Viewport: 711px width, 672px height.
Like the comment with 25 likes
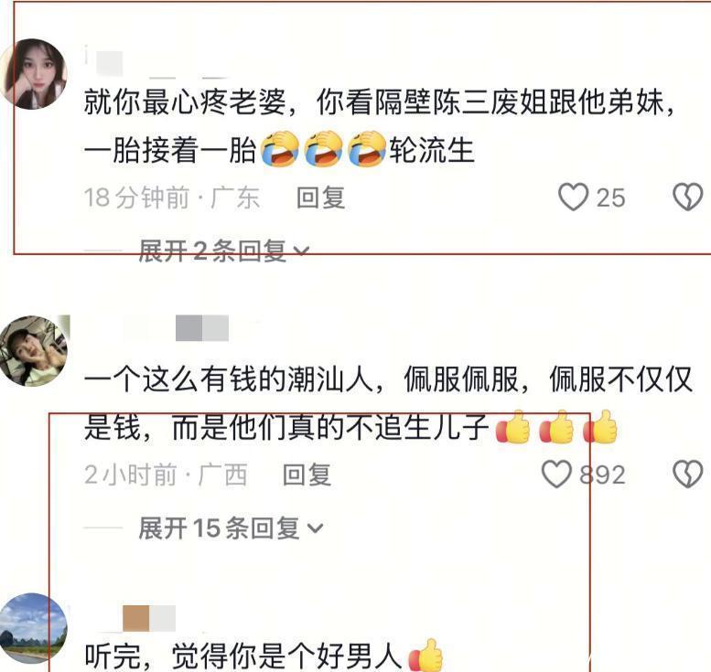(573, 197)
